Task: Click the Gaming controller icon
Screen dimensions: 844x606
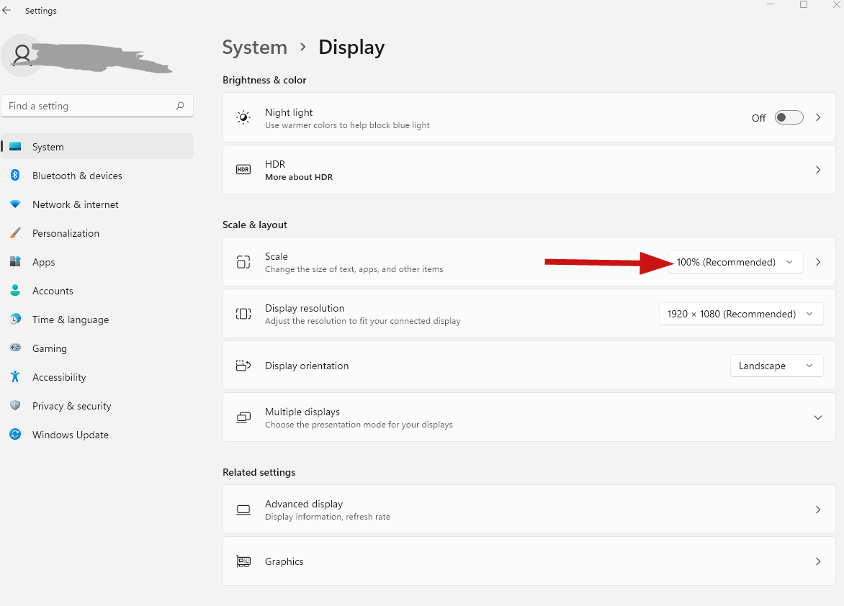Action: [x=15, y=348]
